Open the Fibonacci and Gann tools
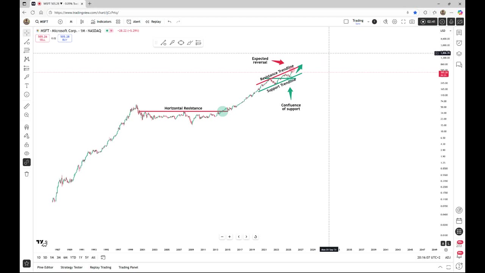This screenshot has height=273, width=485. 27,50
